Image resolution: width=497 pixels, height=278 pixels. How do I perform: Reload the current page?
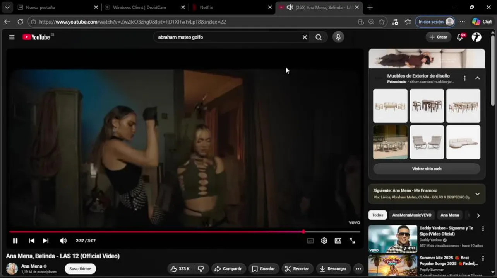point(21,22)
